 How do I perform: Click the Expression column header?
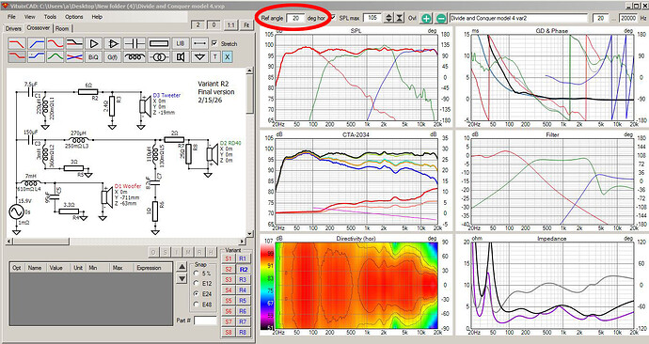149,268
